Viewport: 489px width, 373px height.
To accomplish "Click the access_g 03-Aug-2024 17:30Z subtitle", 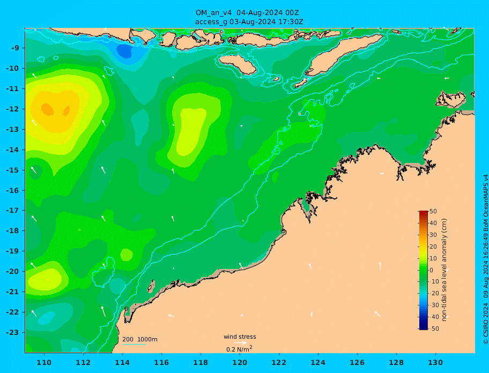I will click(x=249, y=22).
